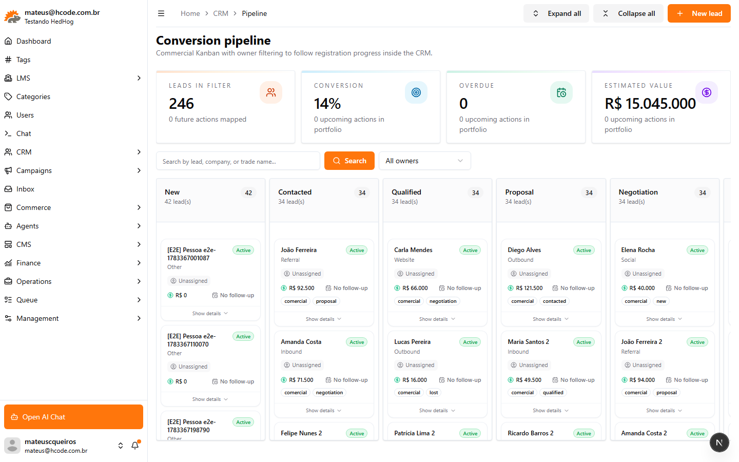Open Dashboard in sidebar
Screen dimensions: 739x462
[73, 41]
